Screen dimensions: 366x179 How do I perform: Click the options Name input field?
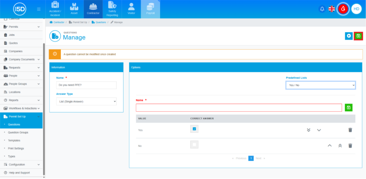tap(239, 108)
